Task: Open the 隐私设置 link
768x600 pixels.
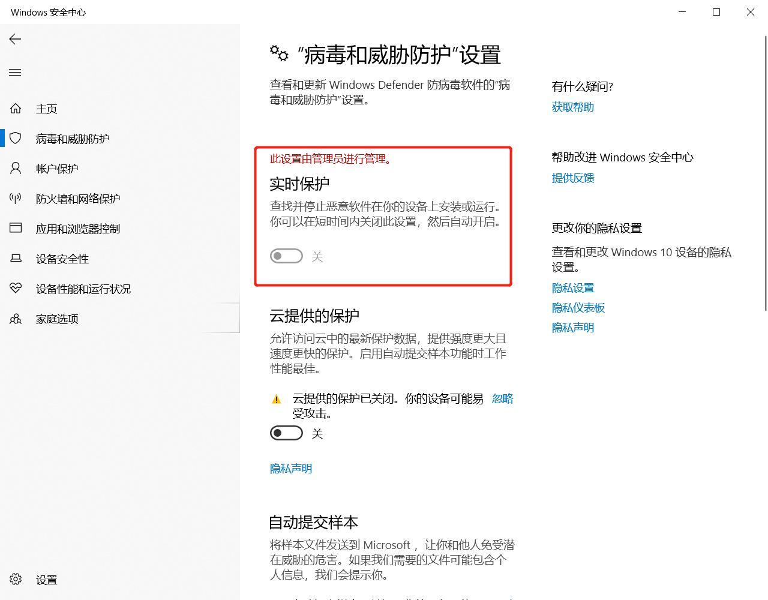Action: 573,288
